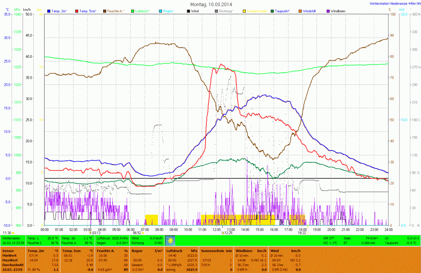Image resolution: width=421 pixels, height=273 pixels.
Task: Click the yellow Sonnenschein legend square
Action: [x=244, y=11]
